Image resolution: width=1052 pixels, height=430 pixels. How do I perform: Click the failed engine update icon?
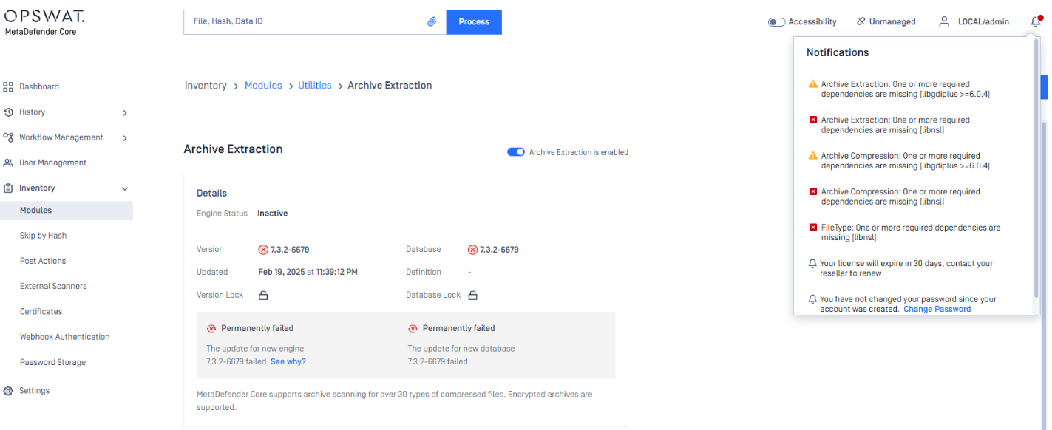click(211, 329)
